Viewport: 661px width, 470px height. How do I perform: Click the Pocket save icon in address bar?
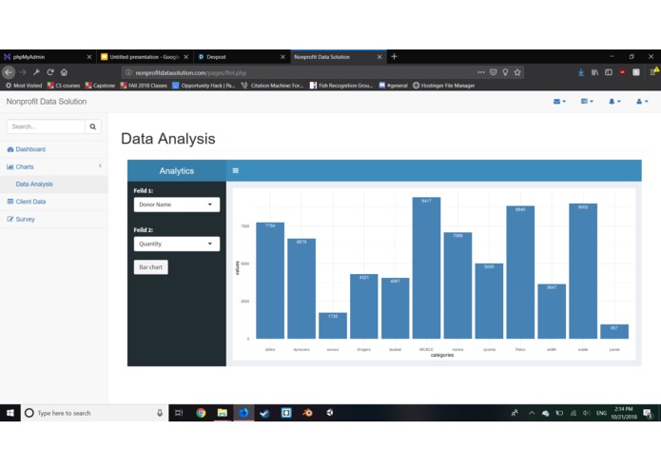pos(494,72)
